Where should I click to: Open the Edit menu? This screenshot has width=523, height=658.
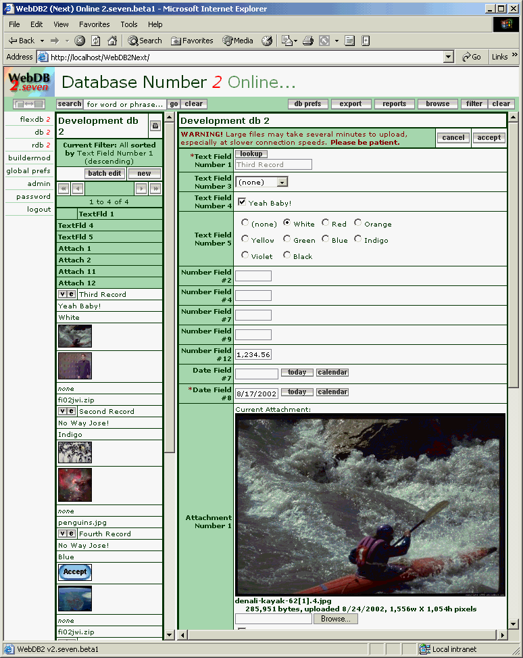(x=36, y=24)
